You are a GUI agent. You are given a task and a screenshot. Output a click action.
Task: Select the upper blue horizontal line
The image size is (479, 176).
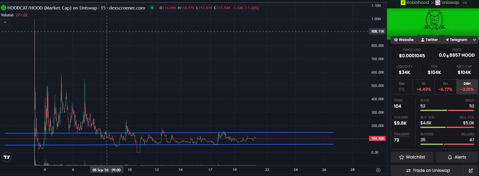[x=169, y=133]
